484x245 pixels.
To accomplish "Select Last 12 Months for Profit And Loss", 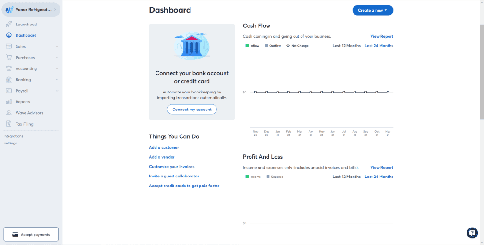I will point(346,177).
